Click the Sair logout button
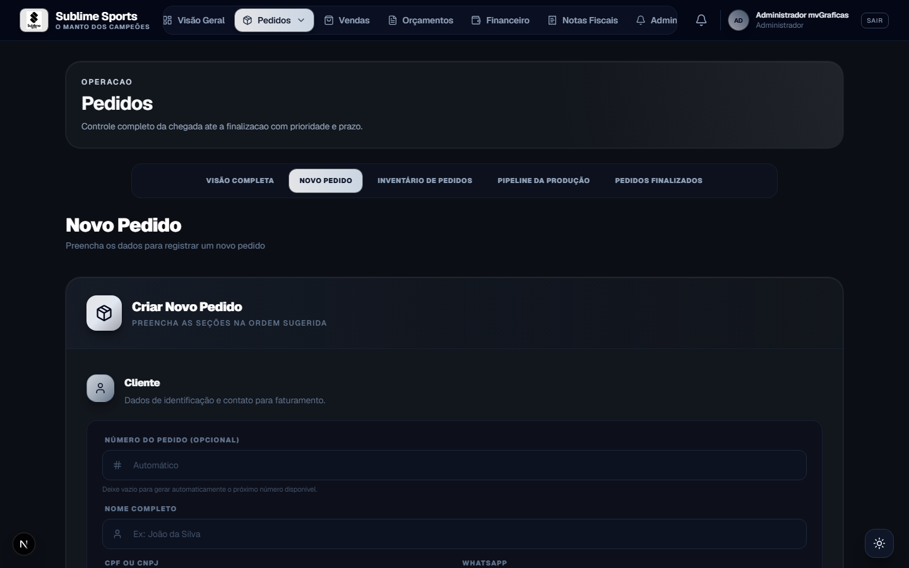This screenshot has height=568, width=909. click(875, 20)
